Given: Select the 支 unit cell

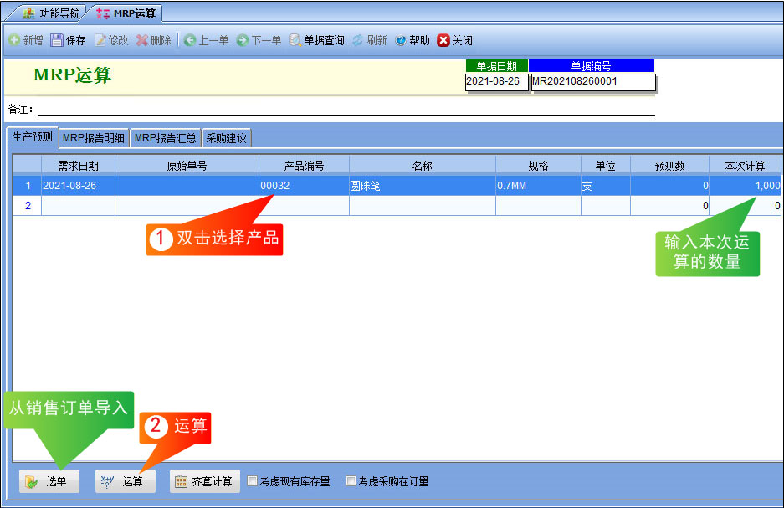Looking at the screenshot, I should 606,186.
